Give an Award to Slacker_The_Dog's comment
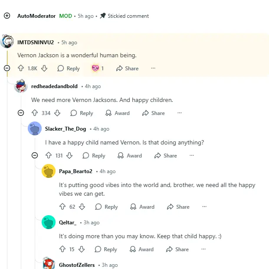This screenshot has width=269, height=269. coord(130,156)
